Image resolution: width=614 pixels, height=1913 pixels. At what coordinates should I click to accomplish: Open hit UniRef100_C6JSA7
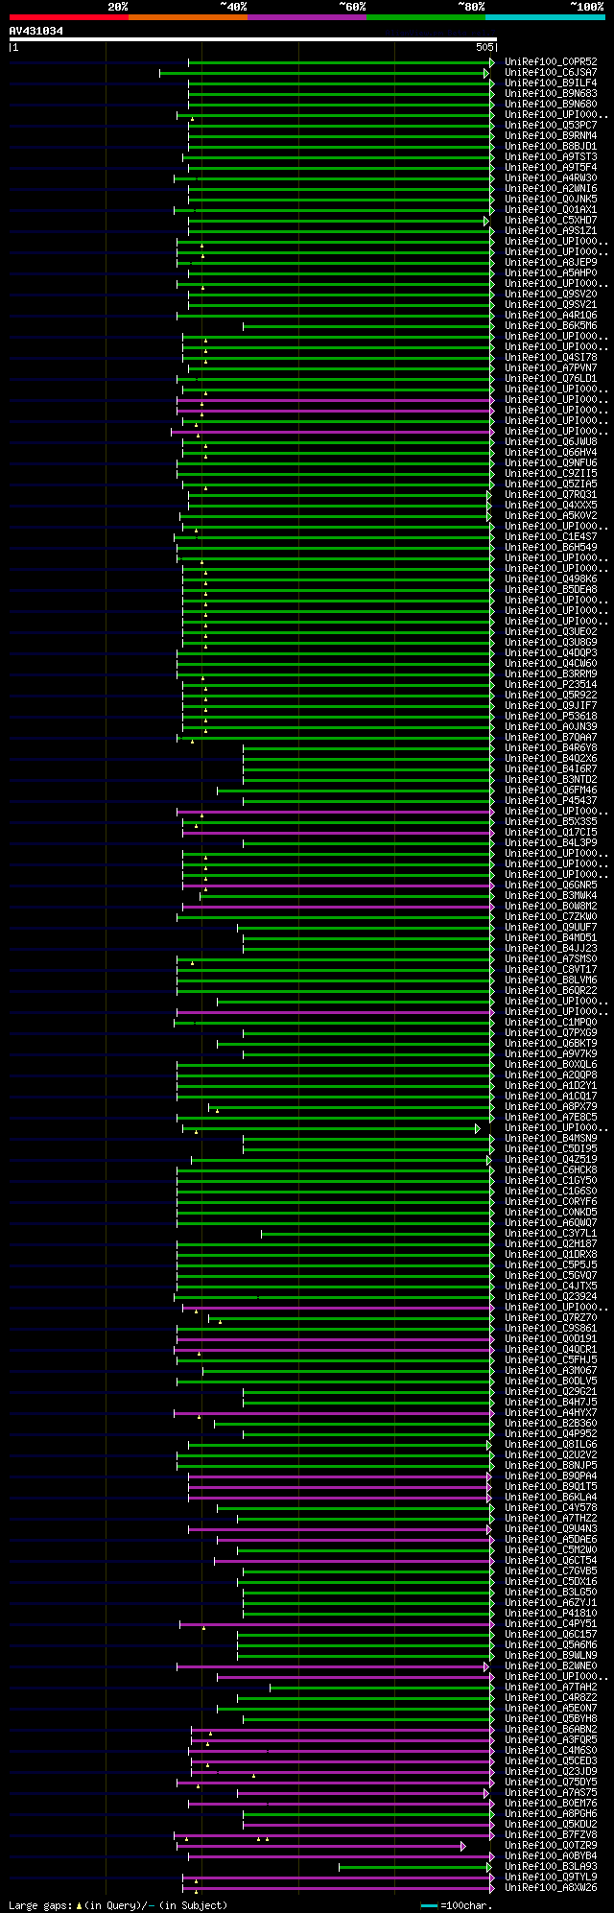coord(551,73)
